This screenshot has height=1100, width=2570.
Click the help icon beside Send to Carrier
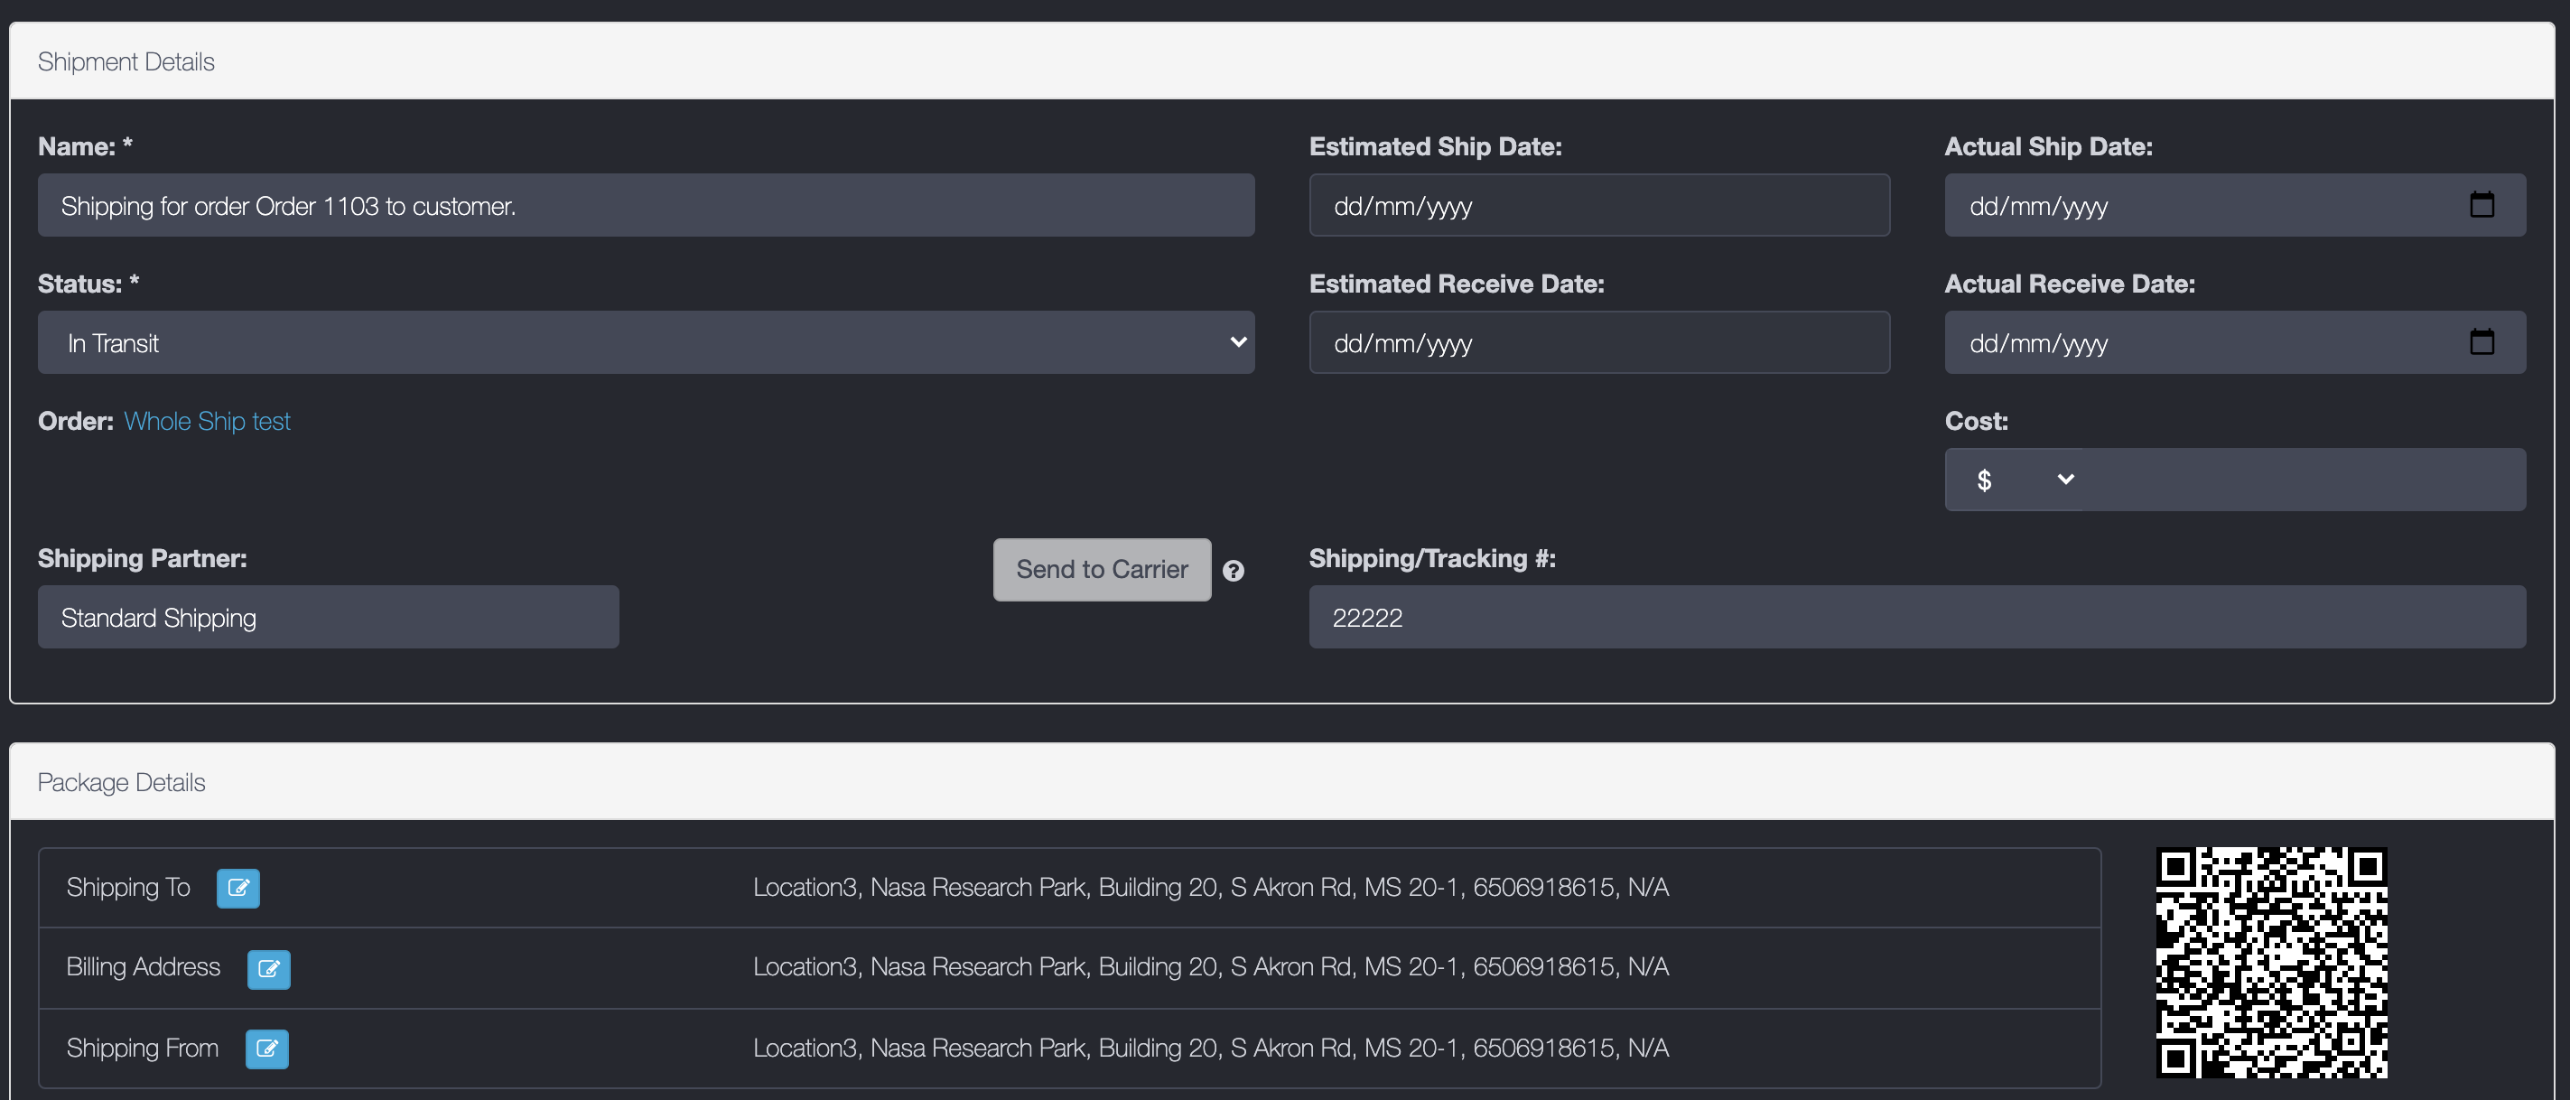1234,571
